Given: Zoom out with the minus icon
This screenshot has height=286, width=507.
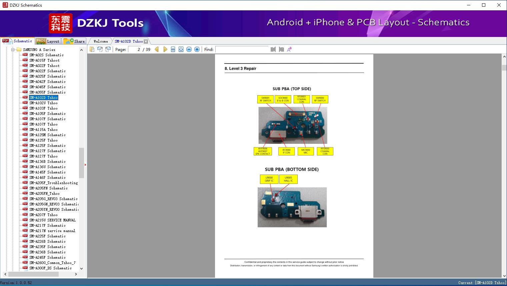Looking at the screenshot, I should [x=189, y=49].
